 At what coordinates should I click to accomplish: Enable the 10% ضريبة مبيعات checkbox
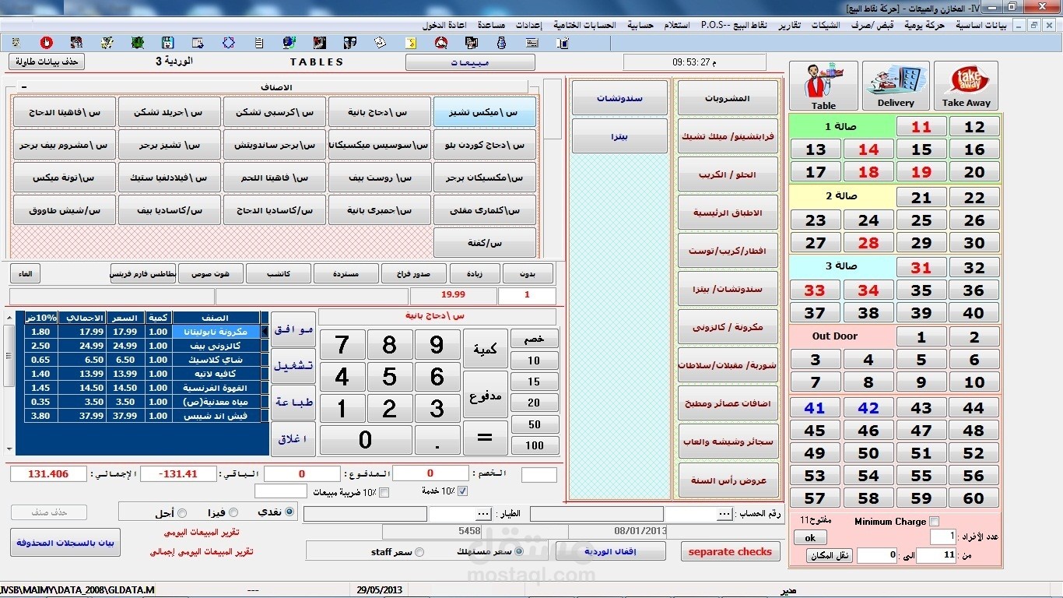(x=384, y=492)
